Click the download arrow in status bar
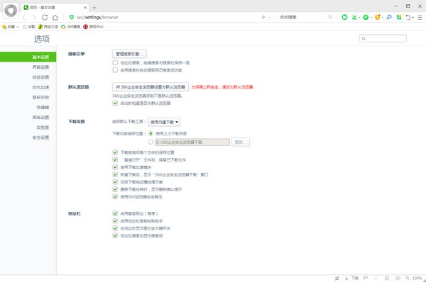This screenshot has width=426, height=282. pyautogui.click(x=346, y=278)
